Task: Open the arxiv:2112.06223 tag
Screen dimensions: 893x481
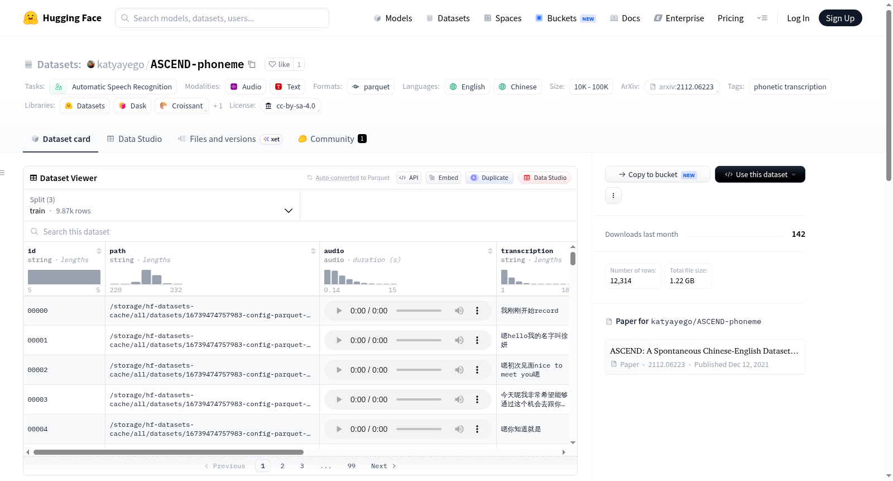Action: (x=682, y=87)
